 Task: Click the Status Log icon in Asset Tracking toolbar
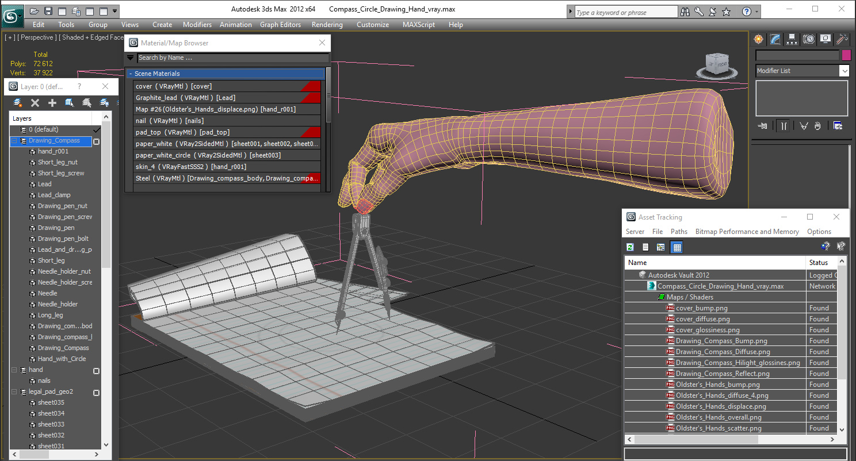645,247
